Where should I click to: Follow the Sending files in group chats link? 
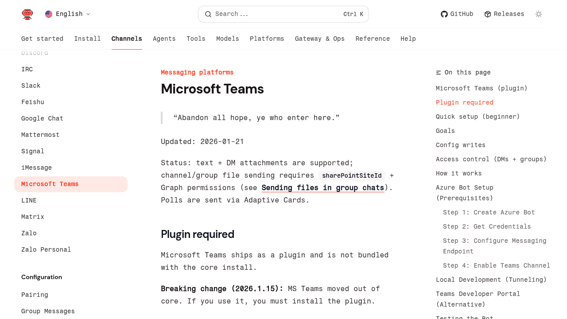click(x=322, y=188)
